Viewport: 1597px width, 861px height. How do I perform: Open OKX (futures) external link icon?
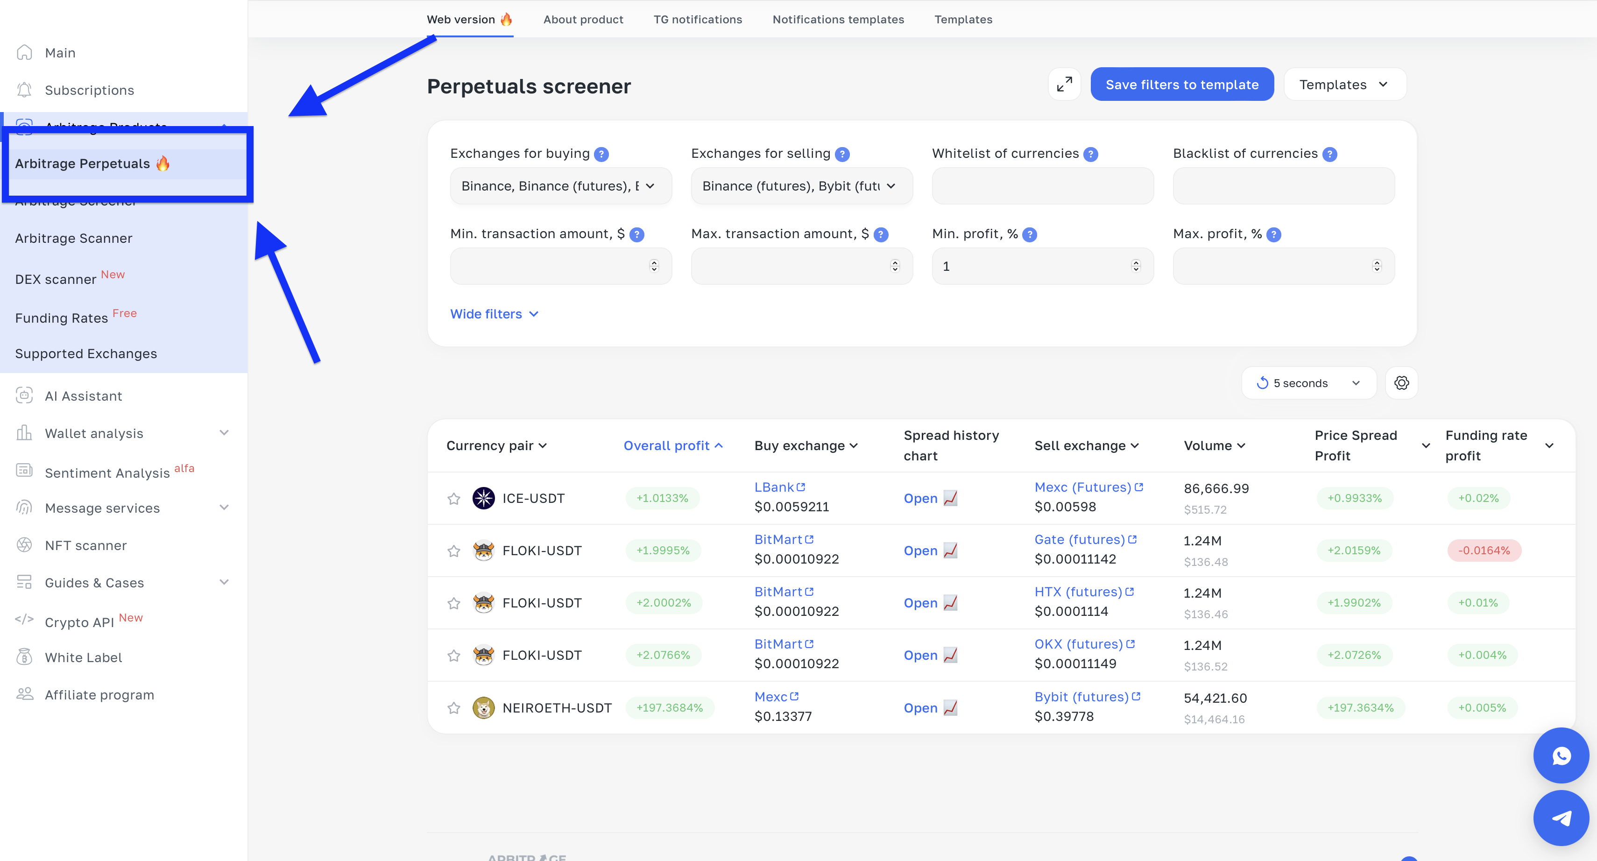pyautogui.click(x=1130, y=644)
